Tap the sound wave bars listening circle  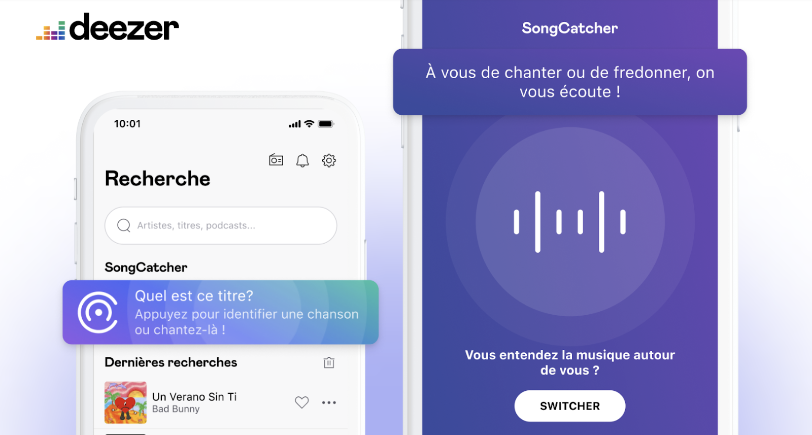click(570, 222)
